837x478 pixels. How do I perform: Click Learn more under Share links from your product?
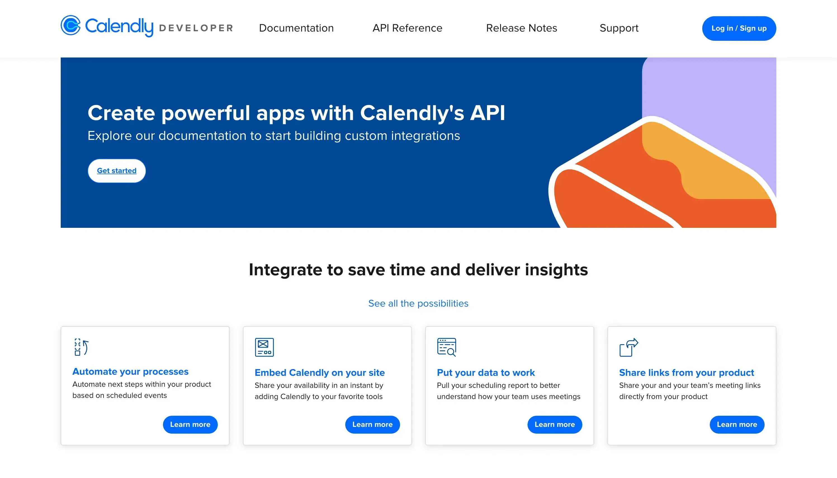737,424
